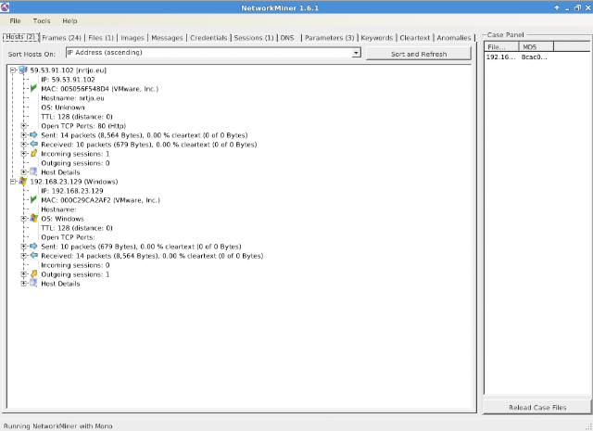Viewport: 593px width, 431px height.
Task: Click Windows icon beside OS: Windows
Action: coord(33,219)
